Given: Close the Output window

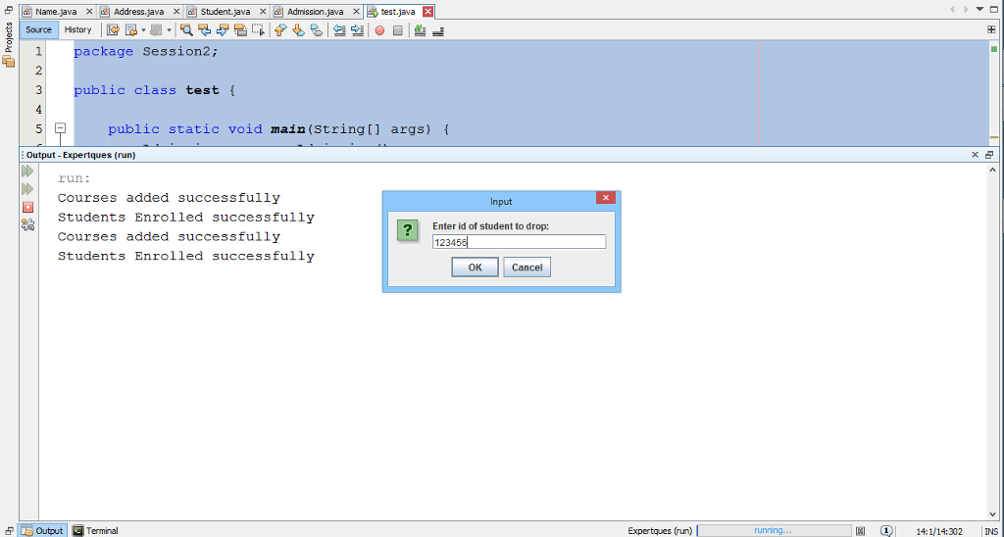Looking at the screenshot, I should (976, 154).
